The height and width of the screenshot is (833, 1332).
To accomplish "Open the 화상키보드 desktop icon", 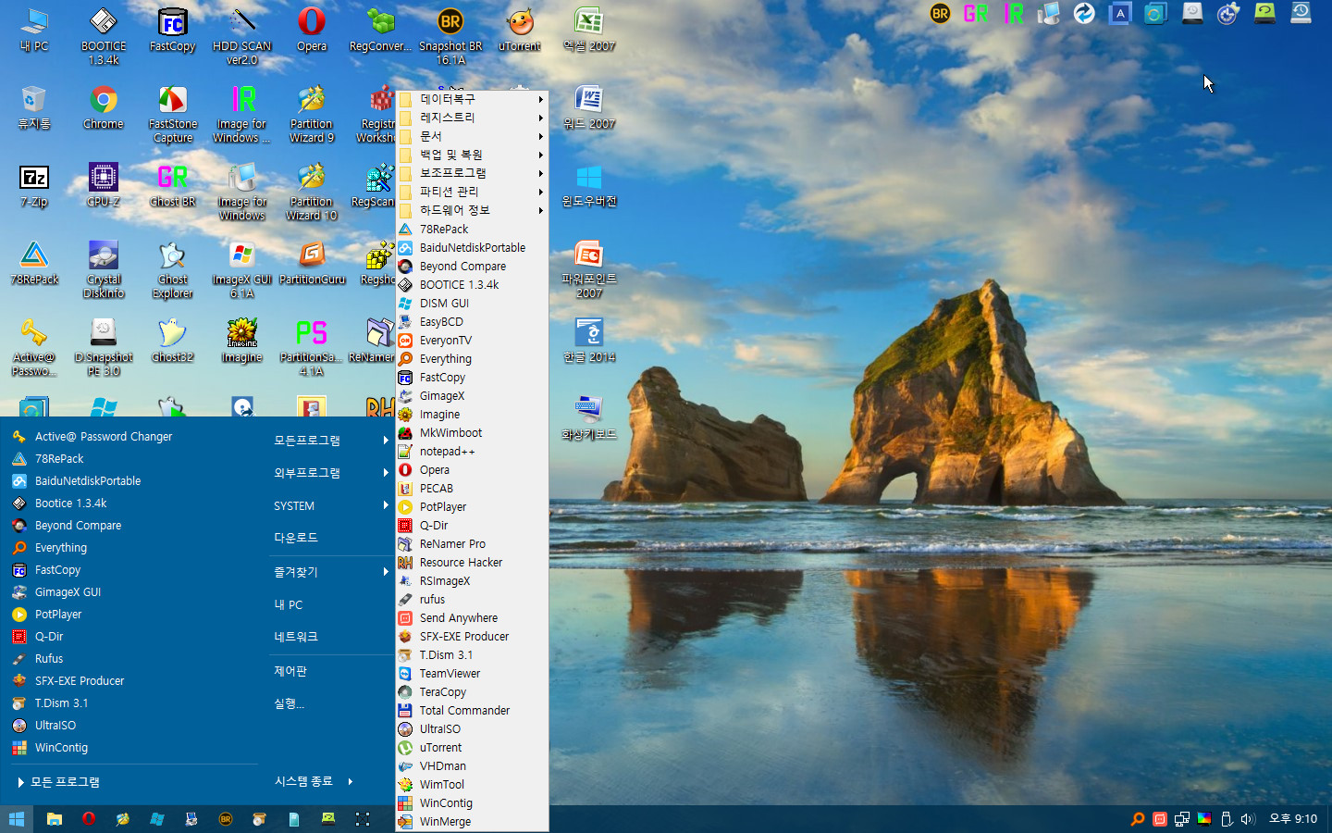I will pos(589,417).
